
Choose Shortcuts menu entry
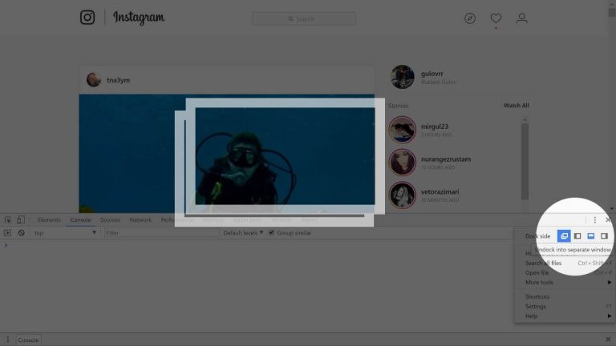564,297
